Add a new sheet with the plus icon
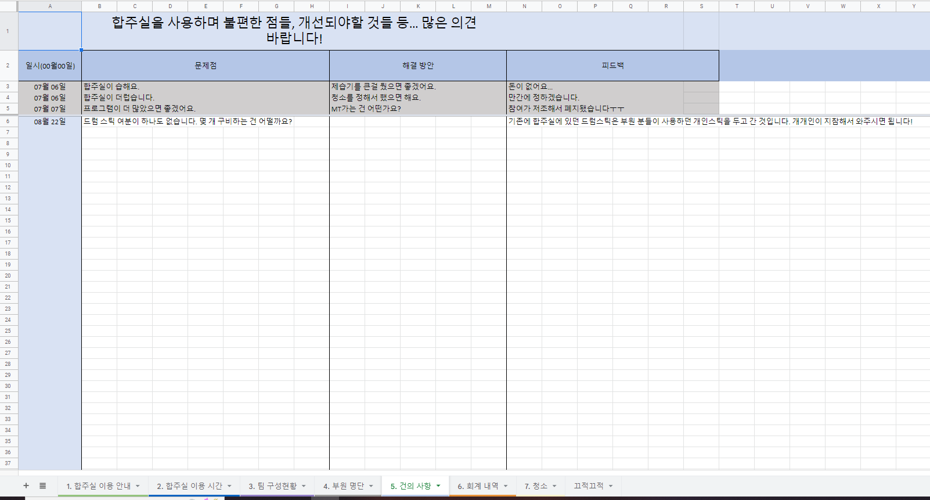This screenshot has width=930, height=500. pos(26,485)
